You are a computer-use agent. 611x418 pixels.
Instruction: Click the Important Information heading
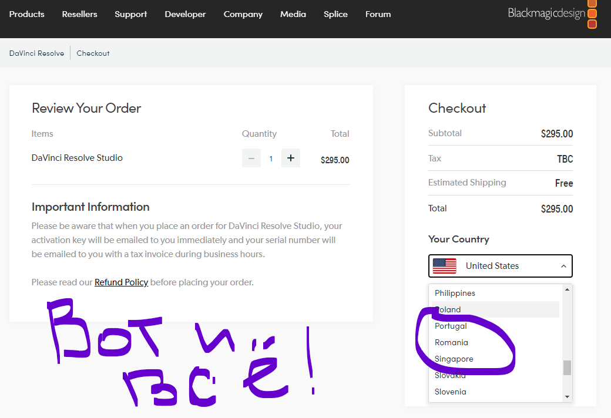coord(90,207)
